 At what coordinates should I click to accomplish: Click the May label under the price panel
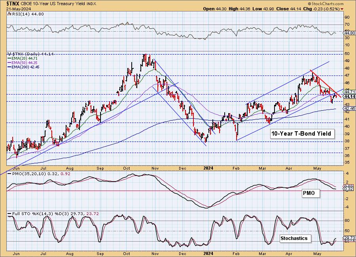click(317, 168)
